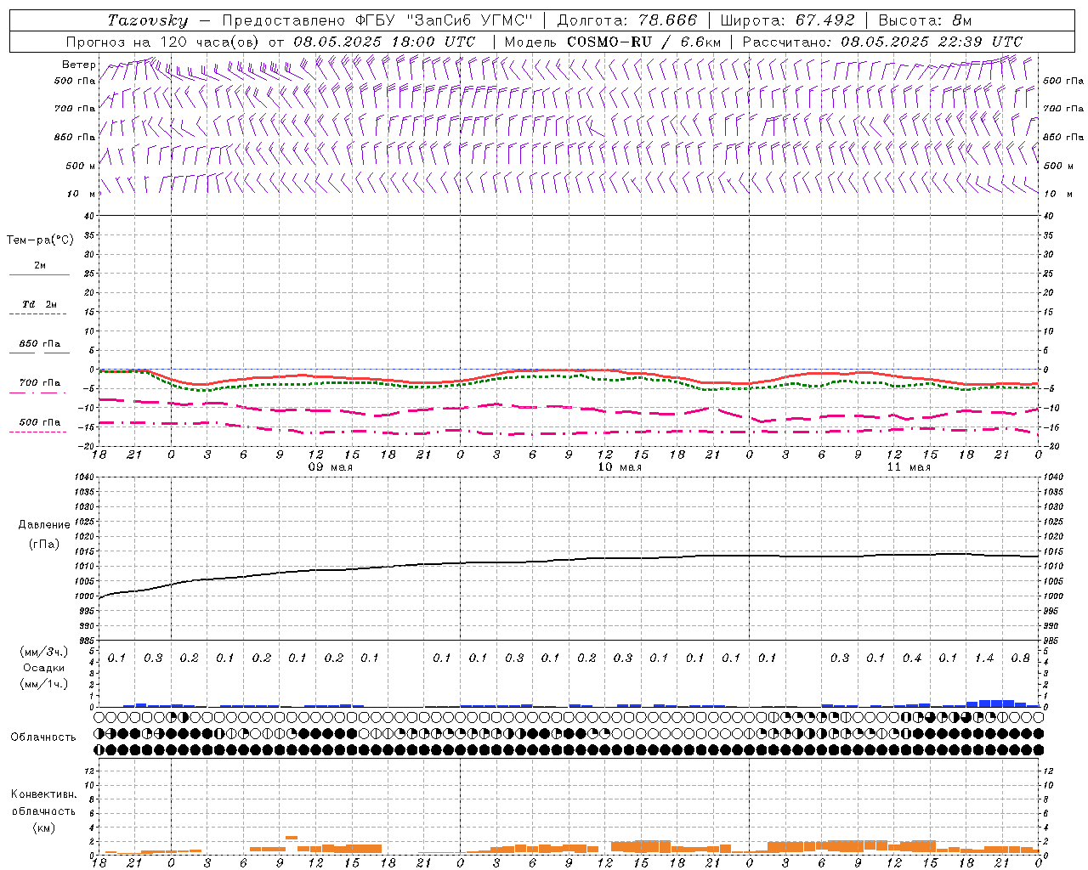The width and height of the screenshot is (1088, 870).
Task: Click the station name Tazovsky
Action: click(x=148, y=20)
